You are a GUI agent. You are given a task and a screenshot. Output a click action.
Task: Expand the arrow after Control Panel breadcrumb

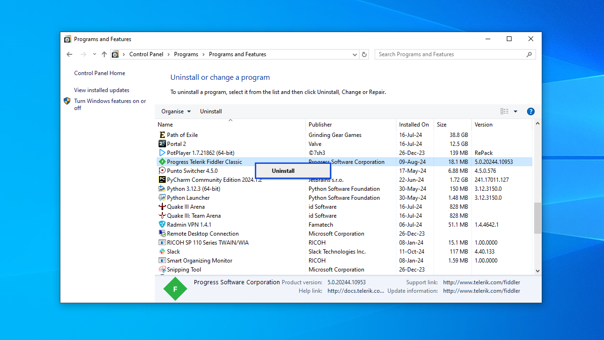click(x=168, y=54)
